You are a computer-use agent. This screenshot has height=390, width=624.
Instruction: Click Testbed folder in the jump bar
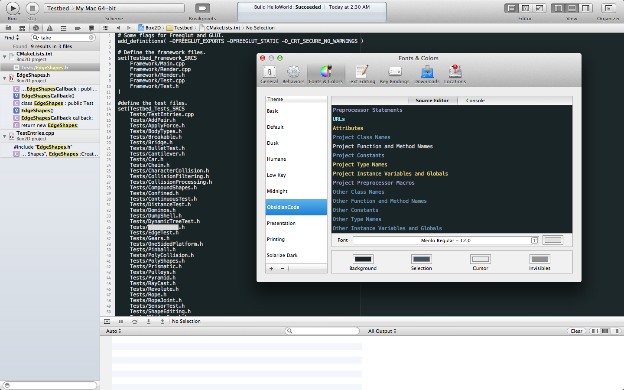pos(180,28)
